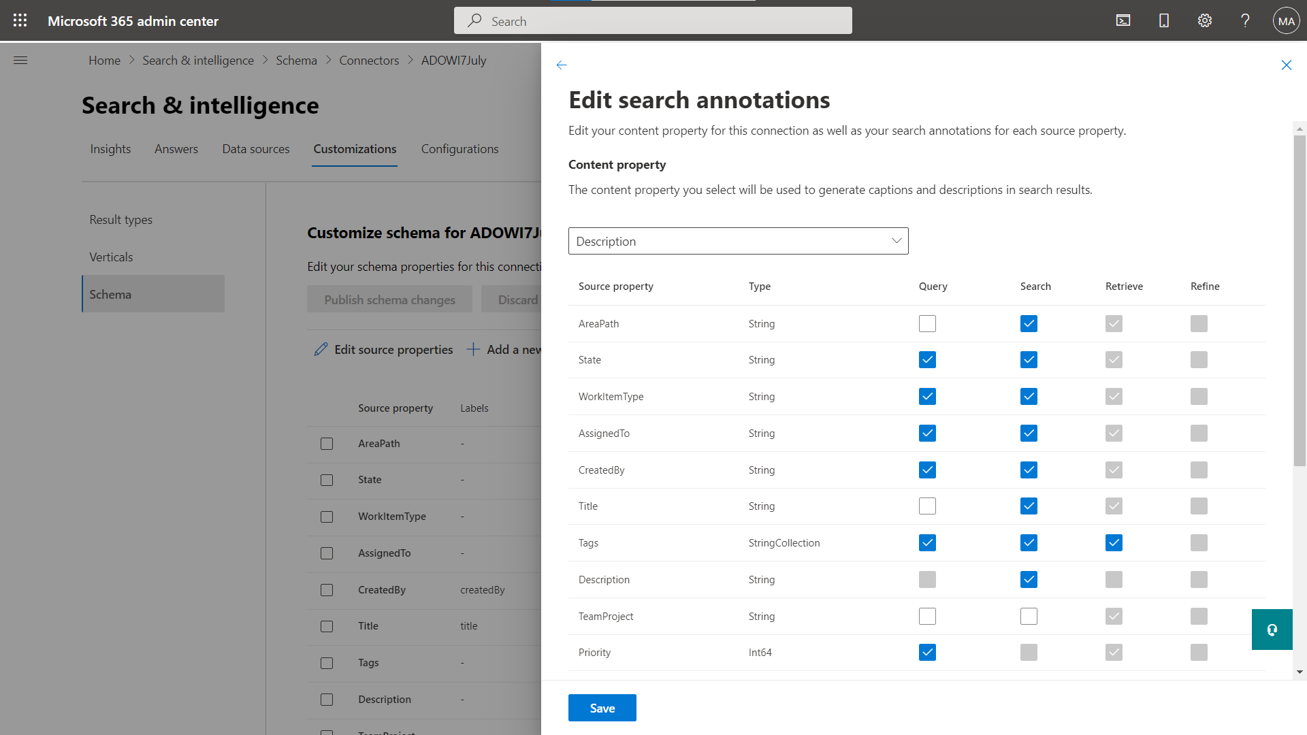
Task: Expand the Schema breadcrumb navigation link
Action: [296, 60]
